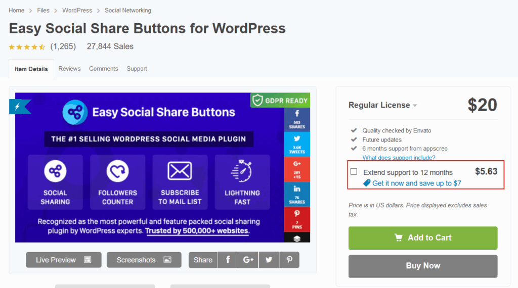The width and height of the screenshot is (518, 288).
Task: Open the Live Preview button
Action: tap(64, 260)
